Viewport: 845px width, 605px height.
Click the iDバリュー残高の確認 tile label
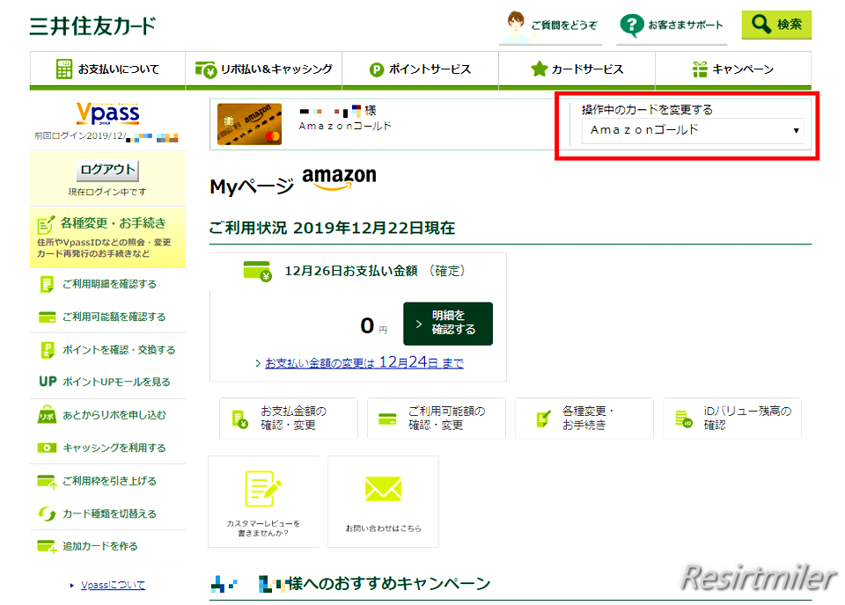click(747, 419)
